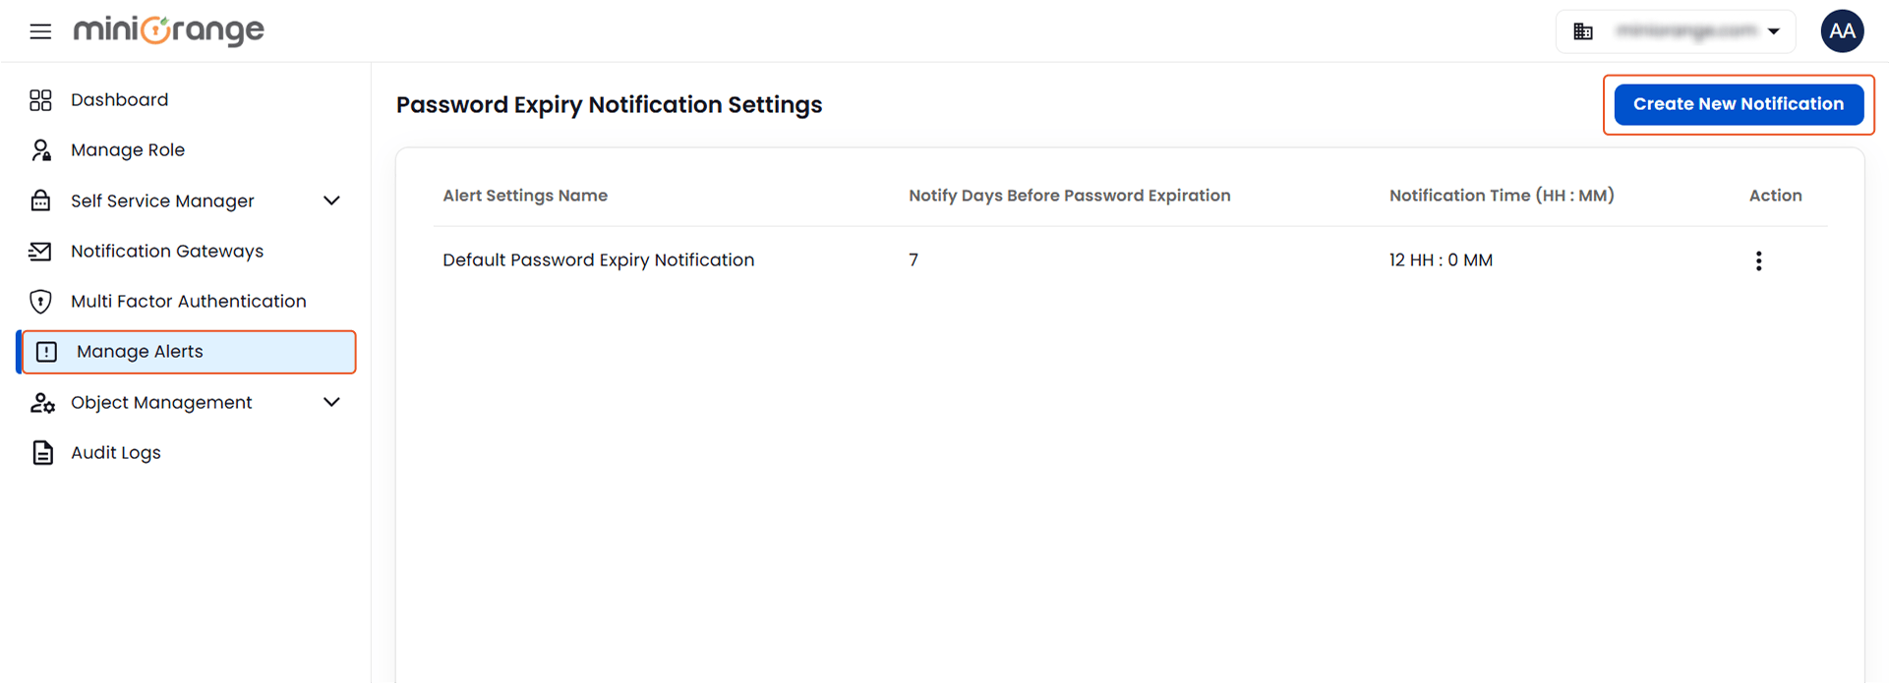Expand the Object Management section
Image resolution: width=1889 pixels, height=683 pixels.
click(331, 402)
